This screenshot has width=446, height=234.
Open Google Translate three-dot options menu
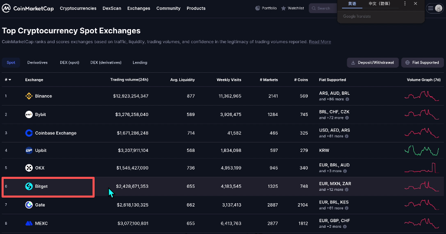(405, 4)
